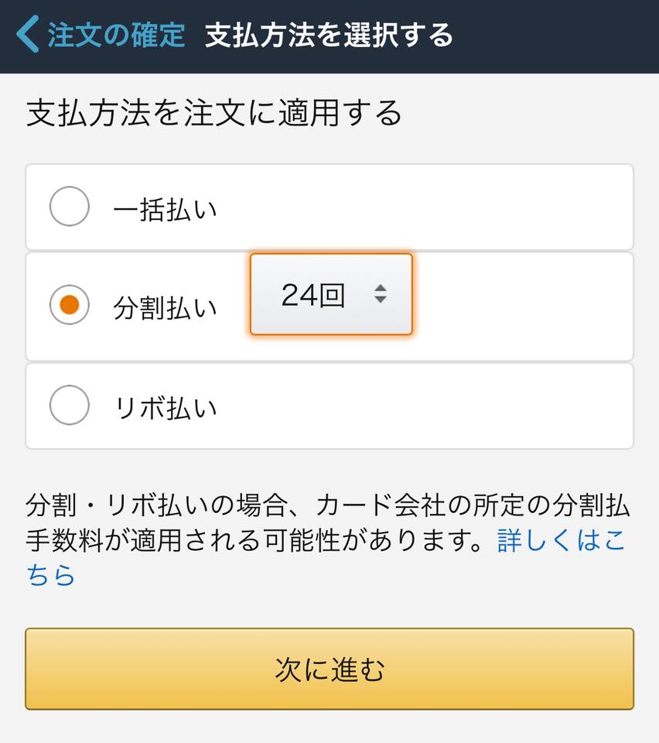Click the 次に進む button

tap(329, 669)
